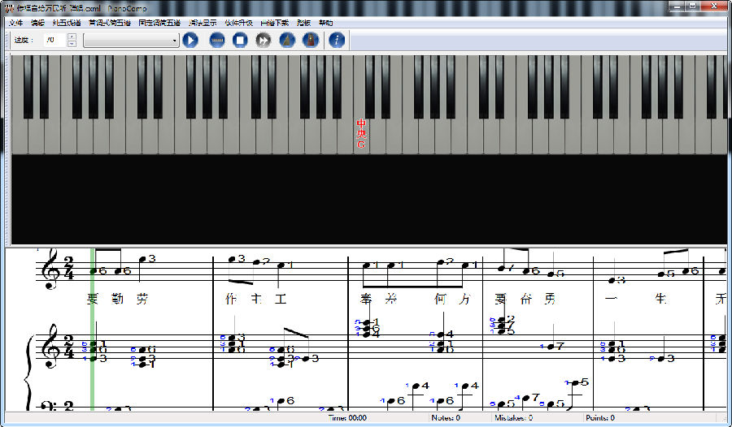Screen dimensions: 732x427
Task: Click the grey fast-forward toolbar icon
Action: click(264, 40)
